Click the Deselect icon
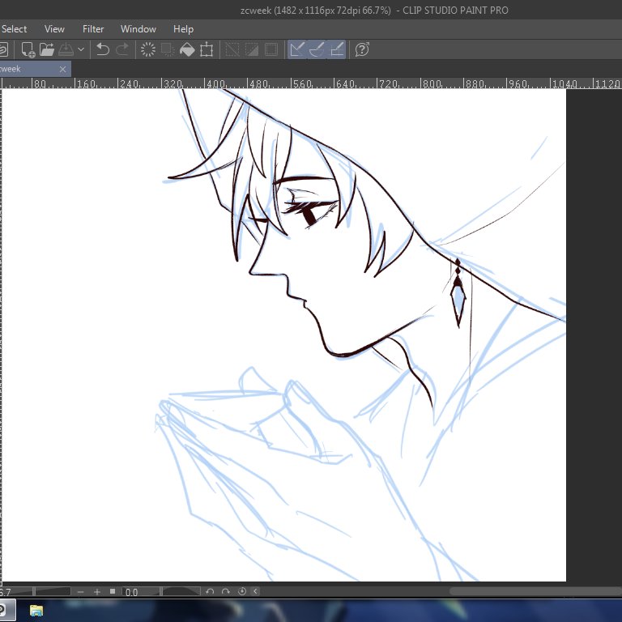Image resolution: width=622 pixels, height=622 pixels. point(232,49)
